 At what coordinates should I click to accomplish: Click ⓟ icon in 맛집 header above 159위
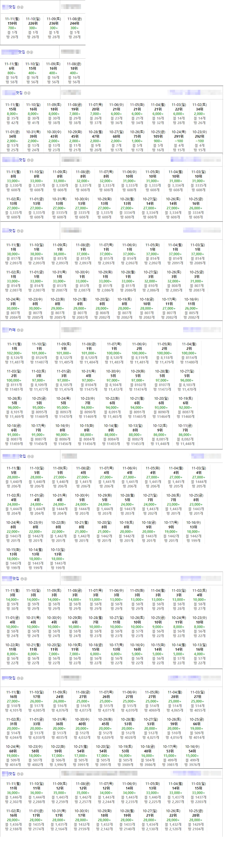tap(22, 7)
